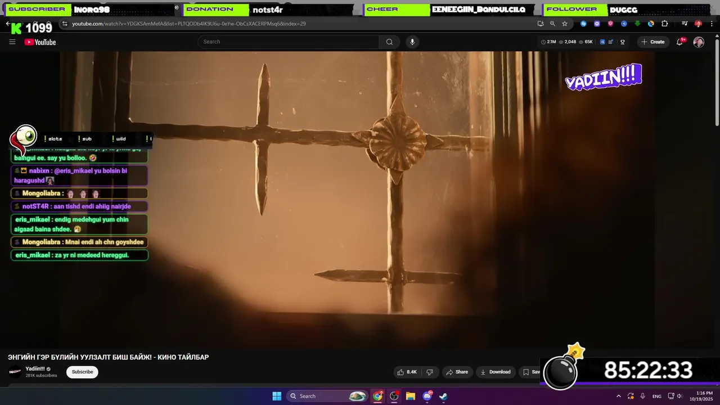
Task: Open the Yadiin!!! channel avatar
Action: click(15, 372)
